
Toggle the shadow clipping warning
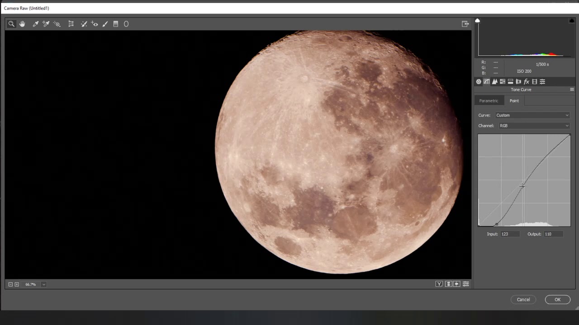[478, 21]
